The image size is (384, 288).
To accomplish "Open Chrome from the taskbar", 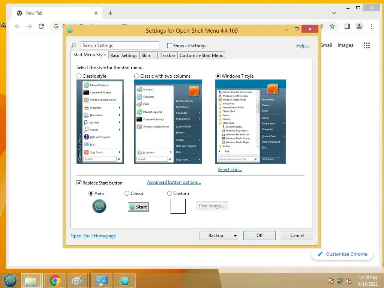I will point(55,280).
